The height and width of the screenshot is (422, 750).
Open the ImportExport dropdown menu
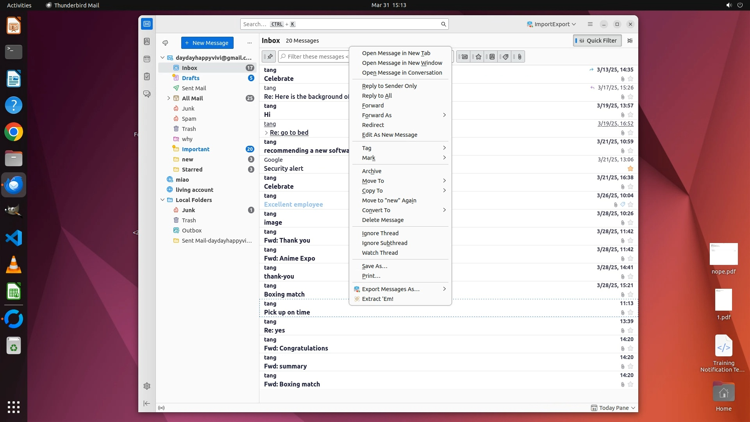click(x=551, y=24)
